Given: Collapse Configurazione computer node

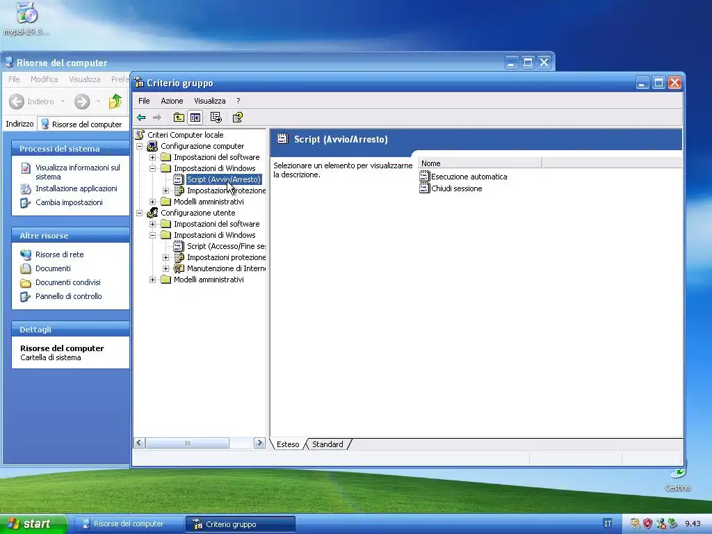Looking at the screenshot, I should pos(139,146).
